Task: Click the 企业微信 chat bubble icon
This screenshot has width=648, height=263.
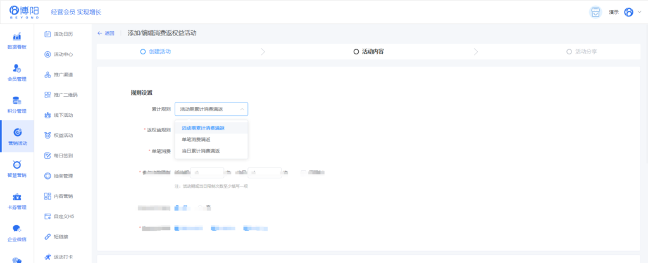Action: click(x=16, y=229)
